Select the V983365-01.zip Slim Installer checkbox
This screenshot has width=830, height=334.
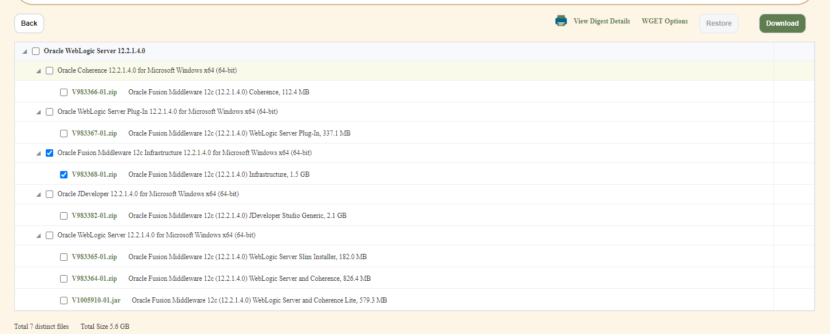(64, 257)
